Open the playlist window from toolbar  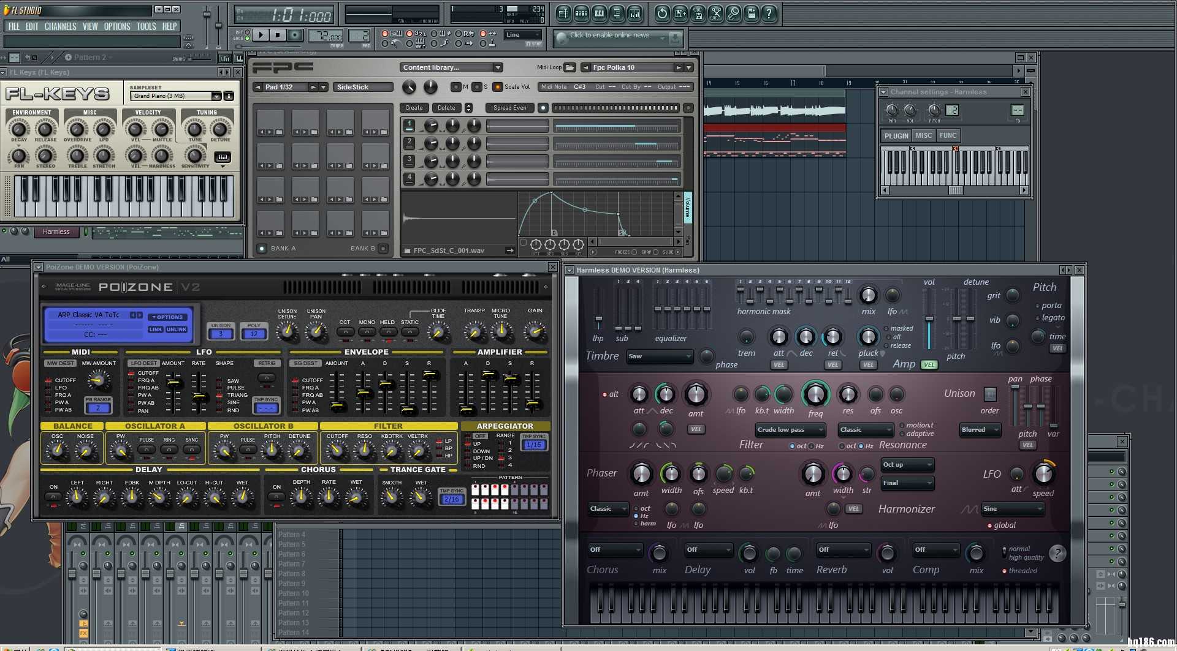pos(563,13)
